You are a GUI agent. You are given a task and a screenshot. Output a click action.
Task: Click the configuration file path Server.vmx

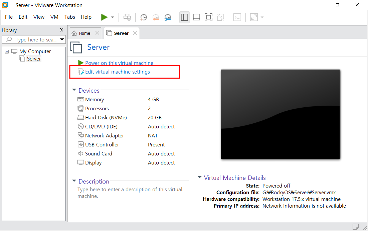click(299, 193)
